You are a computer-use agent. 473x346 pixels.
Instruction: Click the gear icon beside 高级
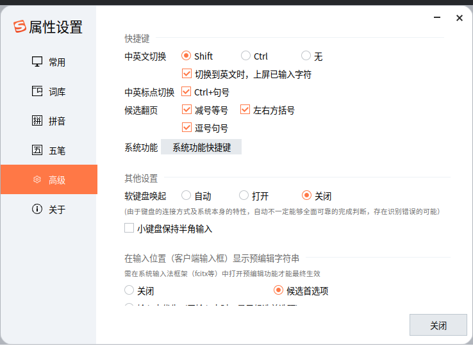(37, 179)
